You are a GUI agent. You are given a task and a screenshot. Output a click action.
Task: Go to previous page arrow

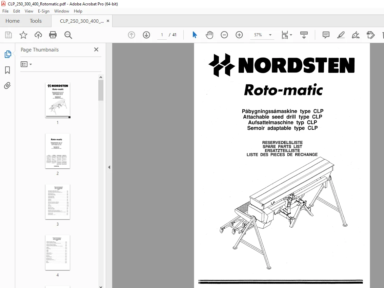point(132,35)
